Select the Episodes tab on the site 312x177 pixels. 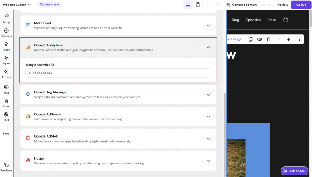[x=253, y=20]
